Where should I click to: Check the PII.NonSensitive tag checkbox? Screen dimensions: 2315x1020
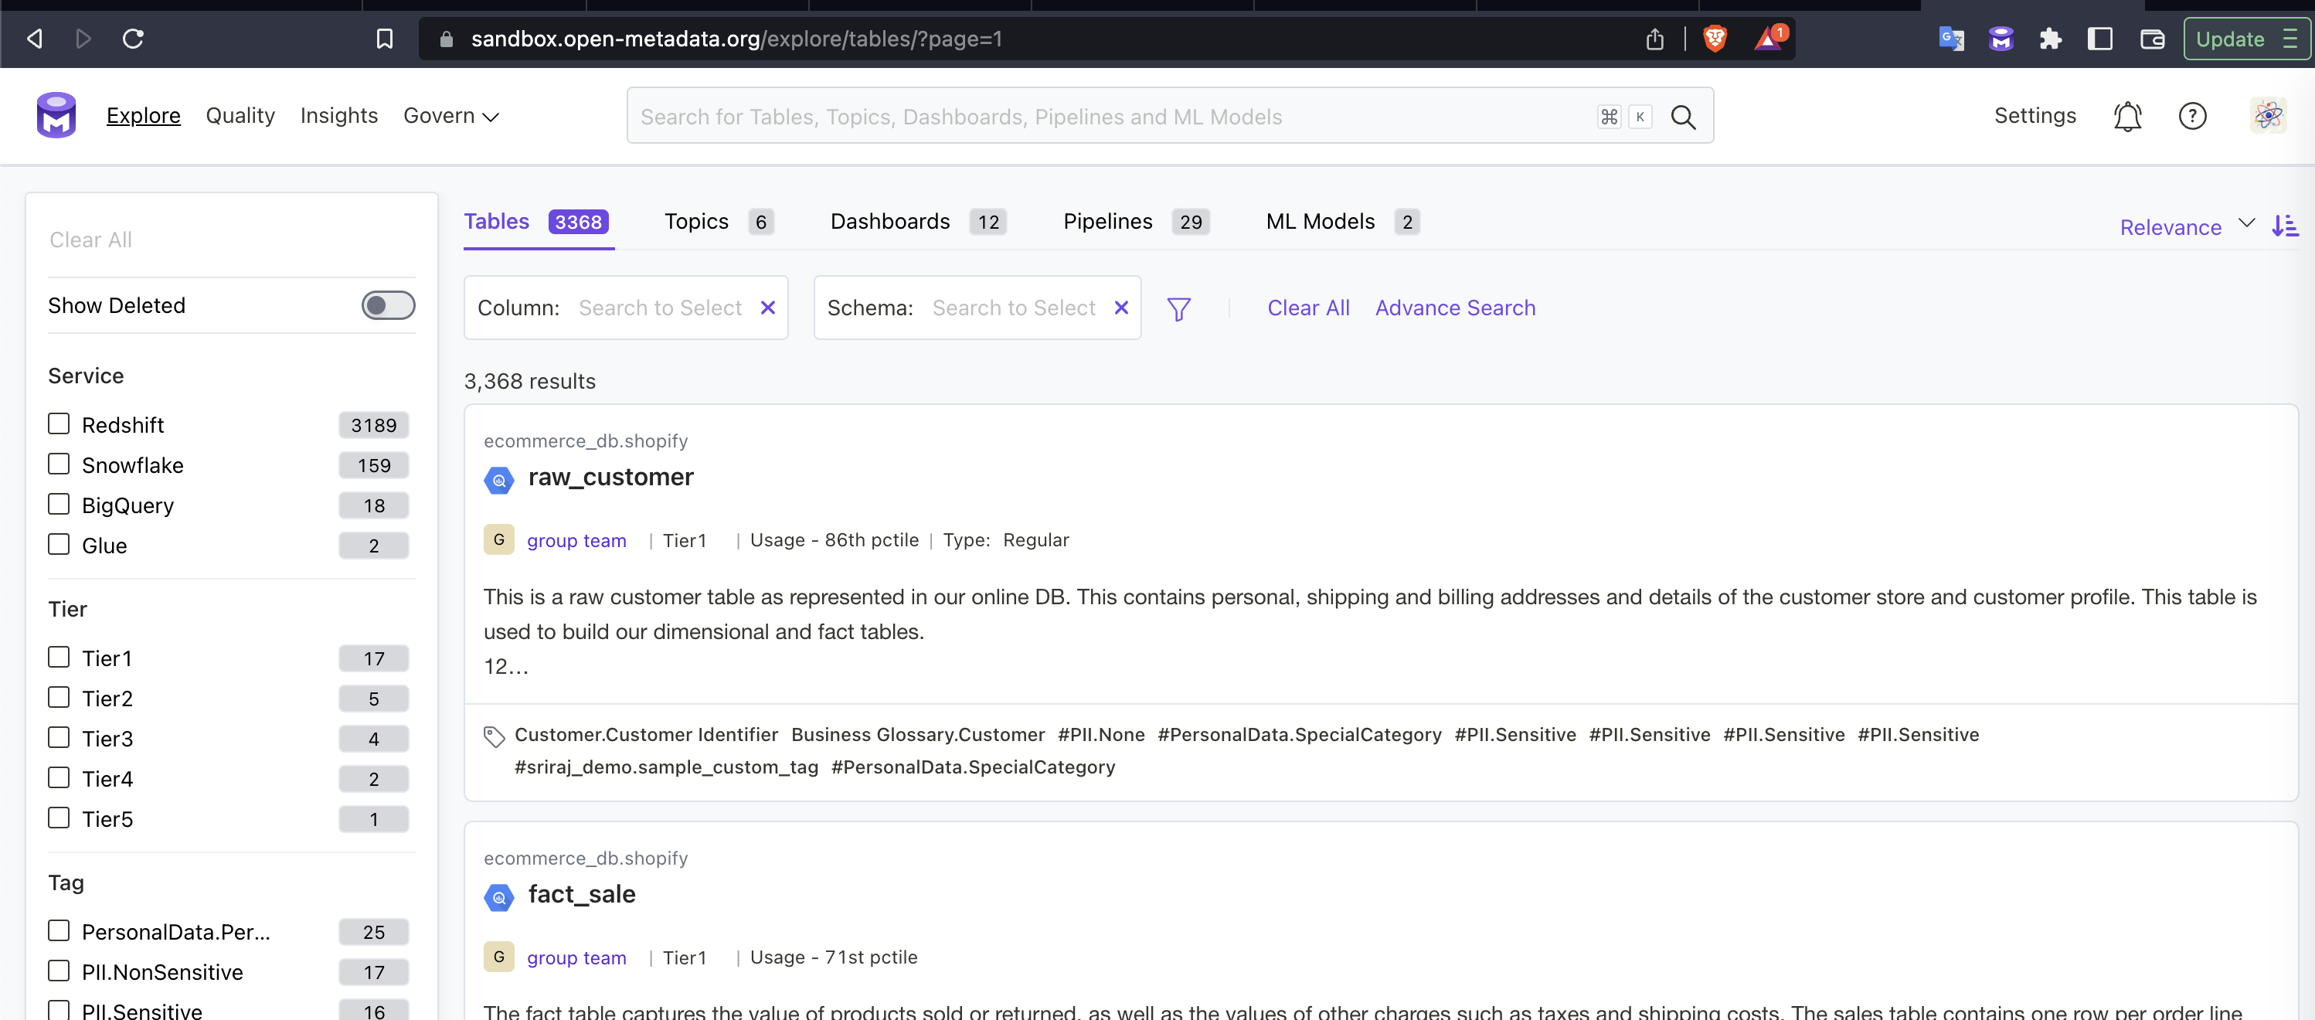pos(59,971)
